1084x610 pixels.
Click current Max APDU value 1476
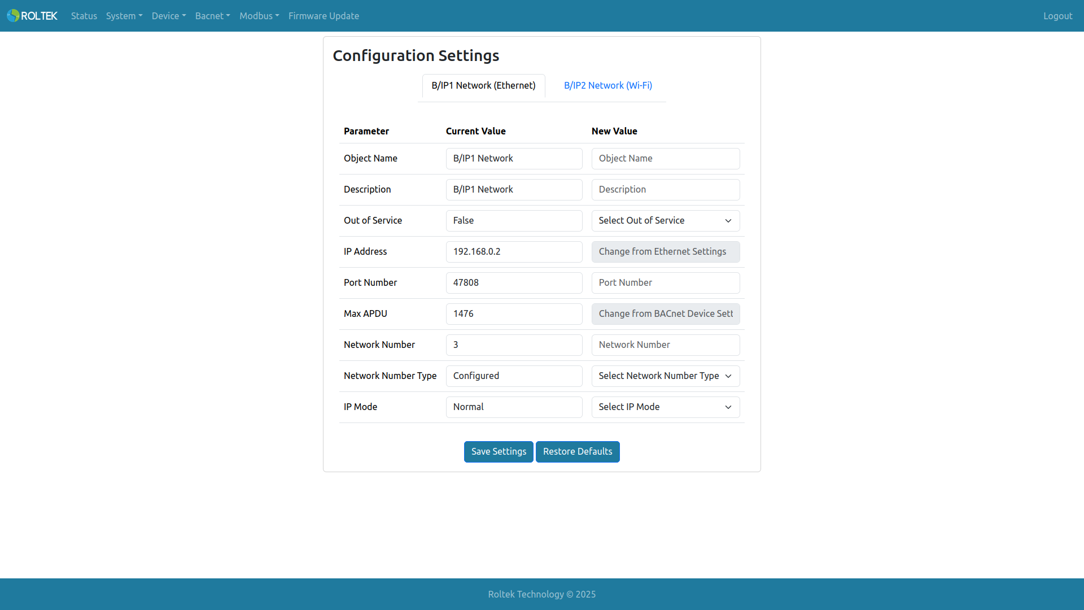514,314
